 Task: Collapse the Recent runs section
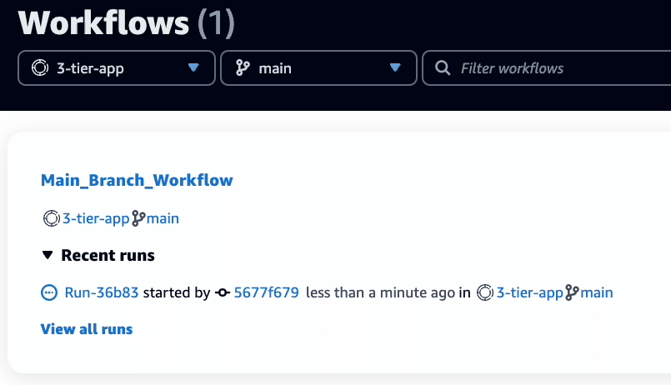pos(48,255)
